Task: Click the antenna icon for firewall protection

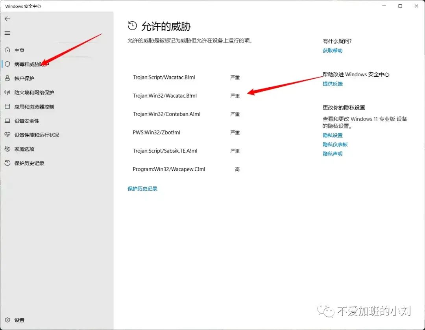Action: click(x=7, y=92)
